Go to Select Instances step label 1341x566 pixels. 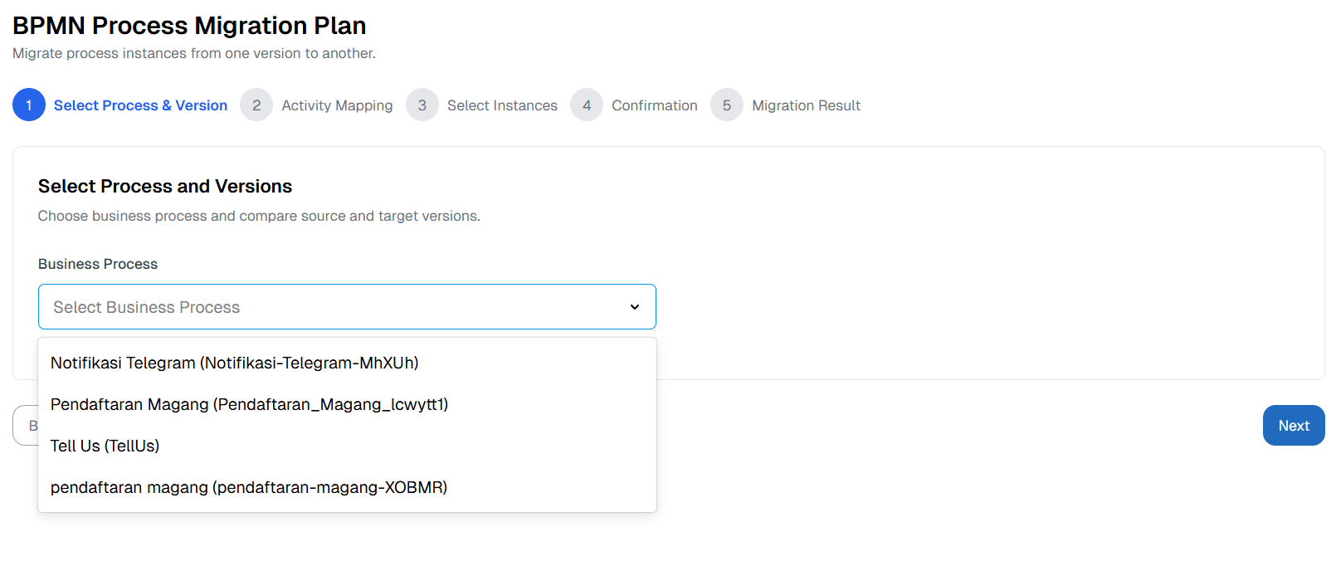(502, 105)
